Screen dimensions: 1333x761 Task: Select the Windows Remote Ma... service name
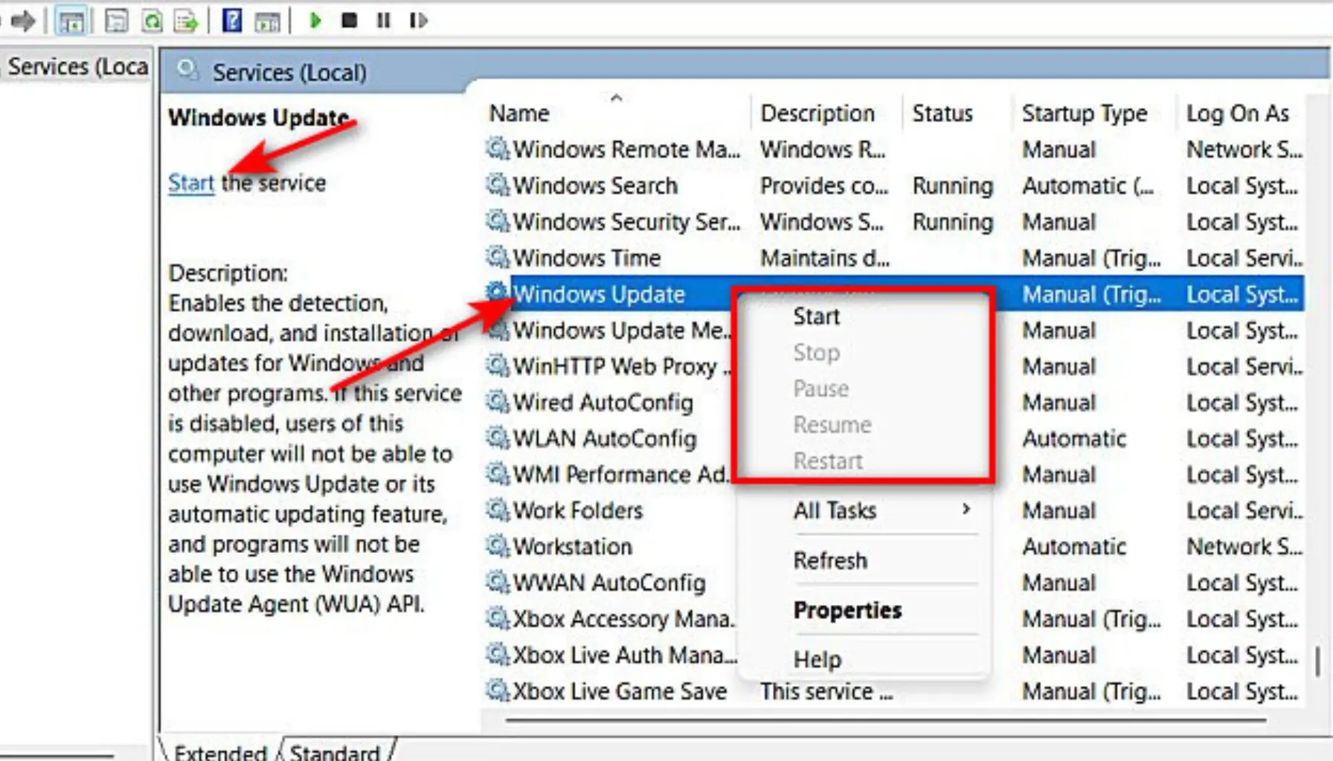(x=627, y=149)
